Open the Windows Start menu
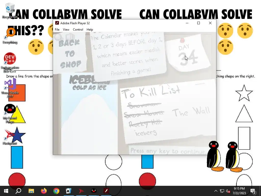 coord(6,191)
